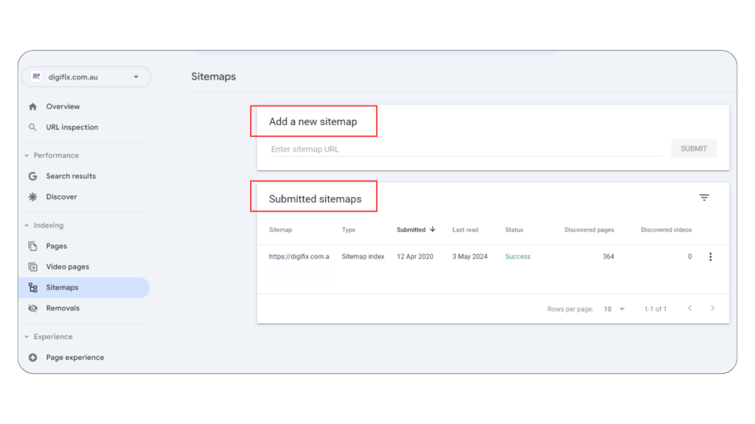Image resolution: width=755 pixels, height=424 pixels.
Task: Collapse the Indexing section
Action: click(27, 225)
